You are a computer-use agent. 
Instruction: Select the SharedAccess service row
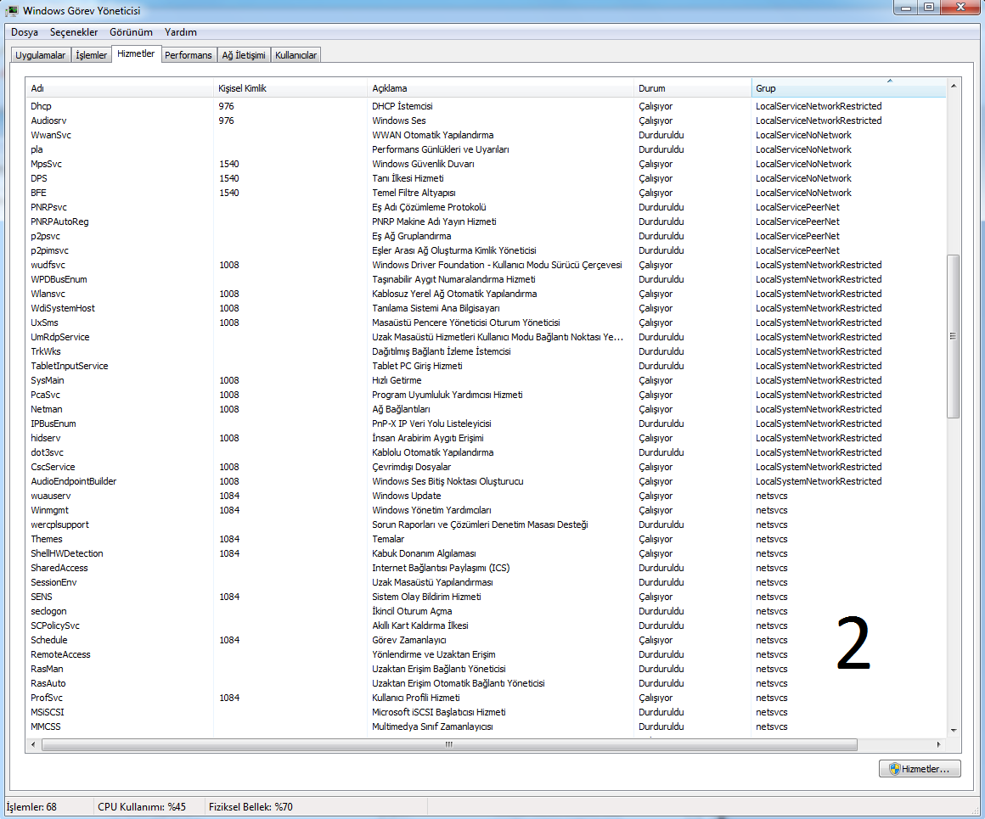coord(486,569)
